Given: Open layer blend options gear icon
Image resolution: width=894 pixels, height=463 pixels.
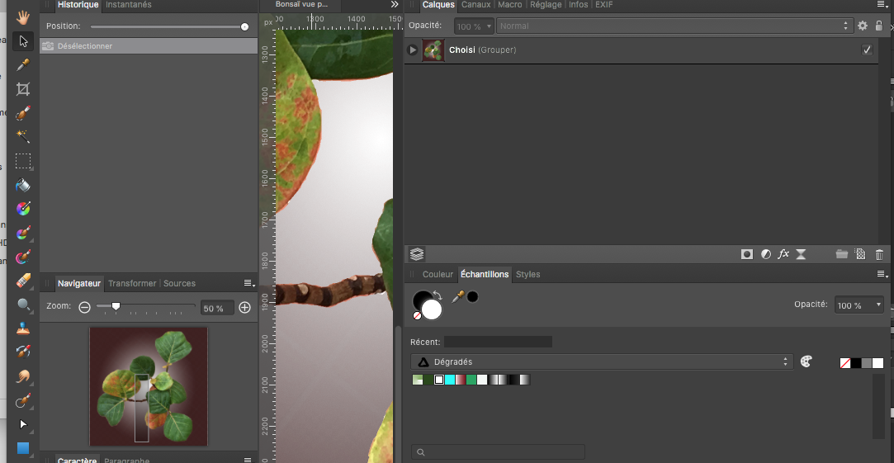Looking at the screenshot, I should click(863, 26).
